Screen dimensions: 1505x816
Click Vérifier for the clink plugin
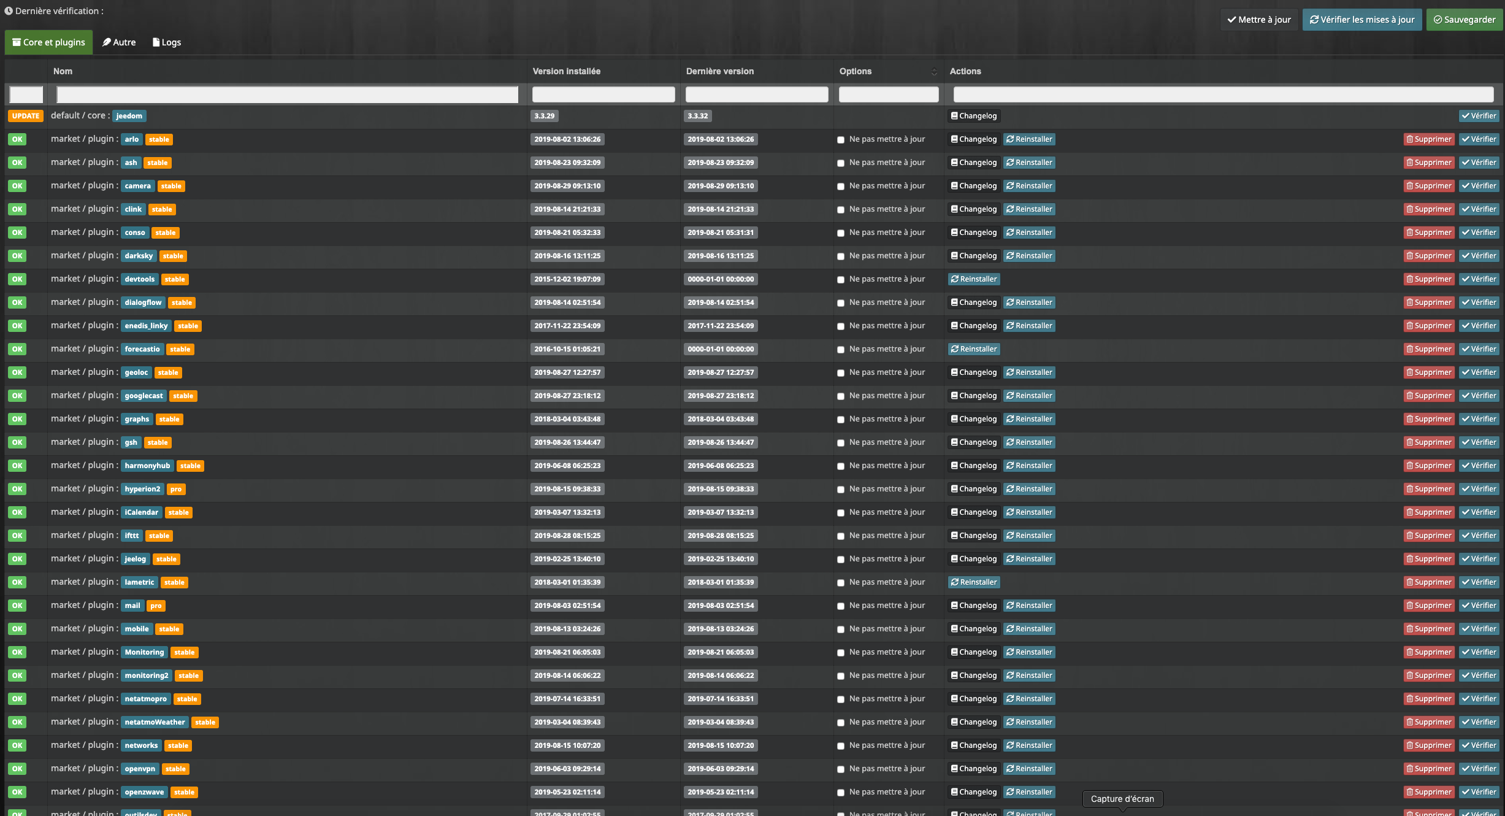pos(1479,209)
